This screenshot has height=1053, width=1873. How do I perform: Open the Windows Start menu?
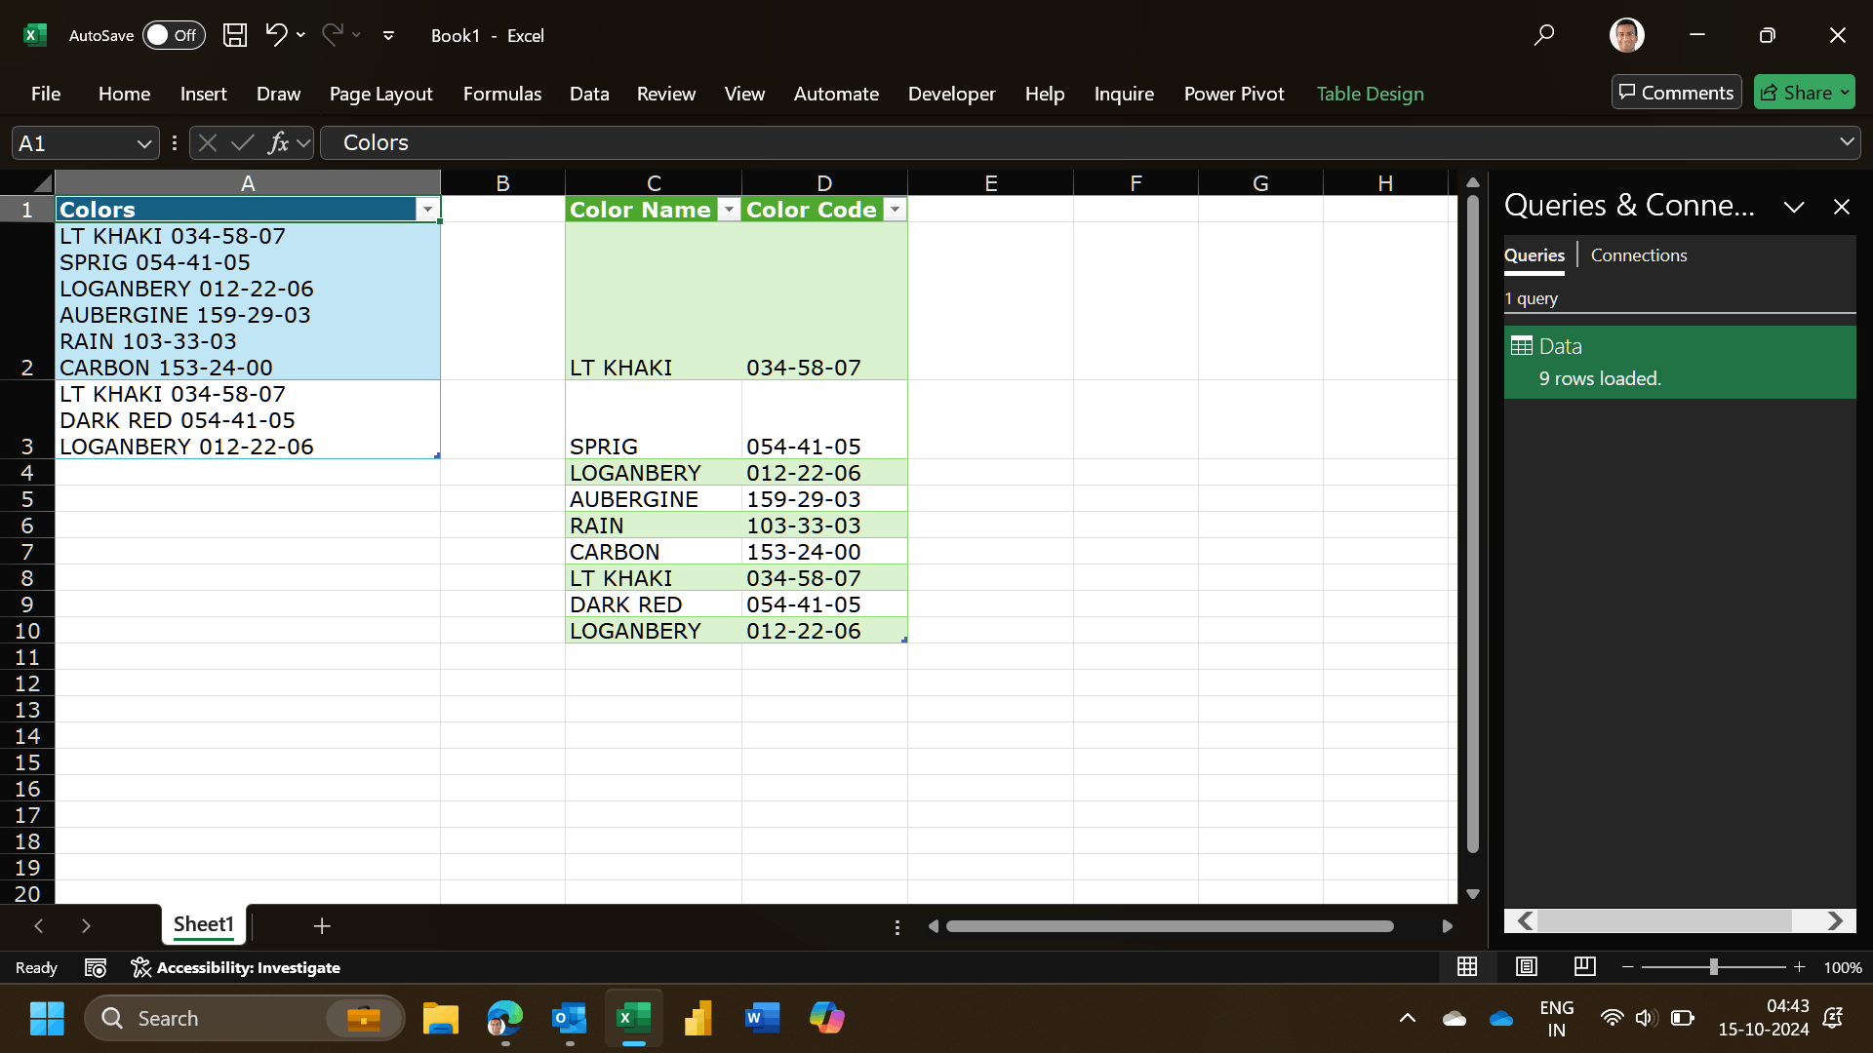pos(47,1018)
